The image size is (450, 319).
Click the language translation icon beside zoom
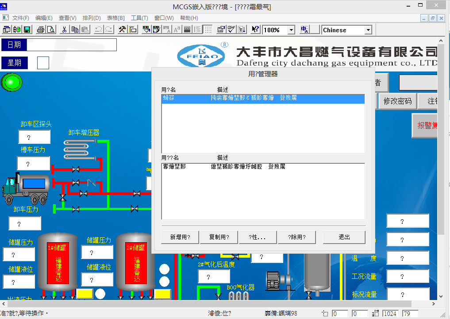pos(304,30)
